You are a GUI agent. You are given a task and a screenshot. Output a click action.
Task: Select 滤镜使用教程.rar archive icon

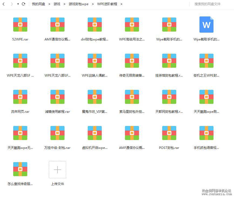(x=57, y=97)
